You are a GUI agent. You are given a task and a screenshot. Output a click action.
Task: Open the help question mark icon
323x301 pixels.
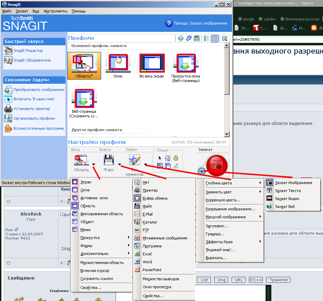point(169,23)
